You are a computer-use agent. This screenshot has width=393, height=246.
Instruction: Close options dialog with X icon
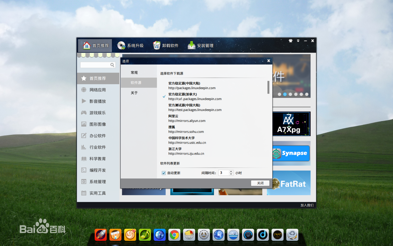[269, 61]
